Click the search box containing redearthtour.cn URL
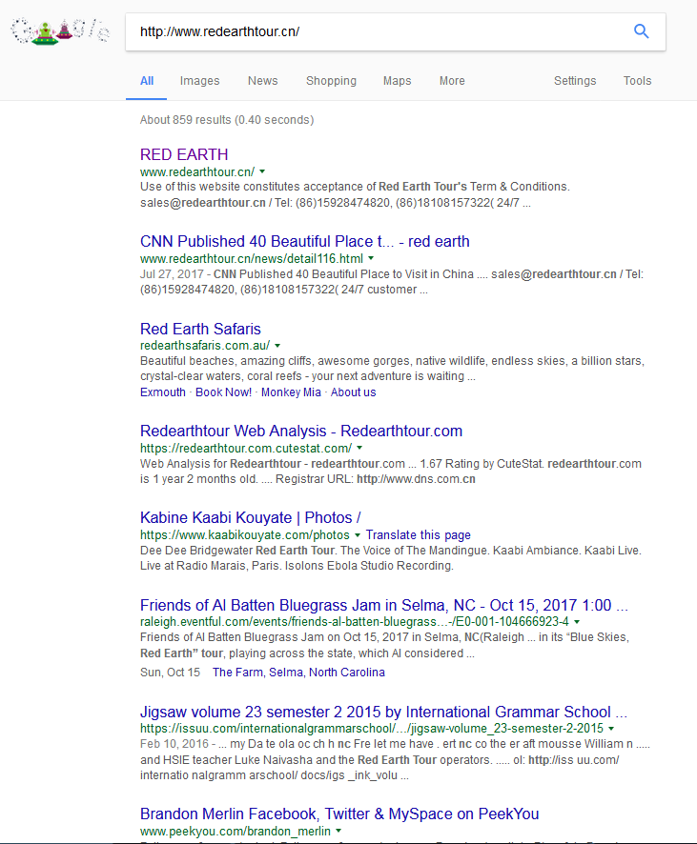Image resolution: width=697 pixels, height=844 pixels. [396, 31]
